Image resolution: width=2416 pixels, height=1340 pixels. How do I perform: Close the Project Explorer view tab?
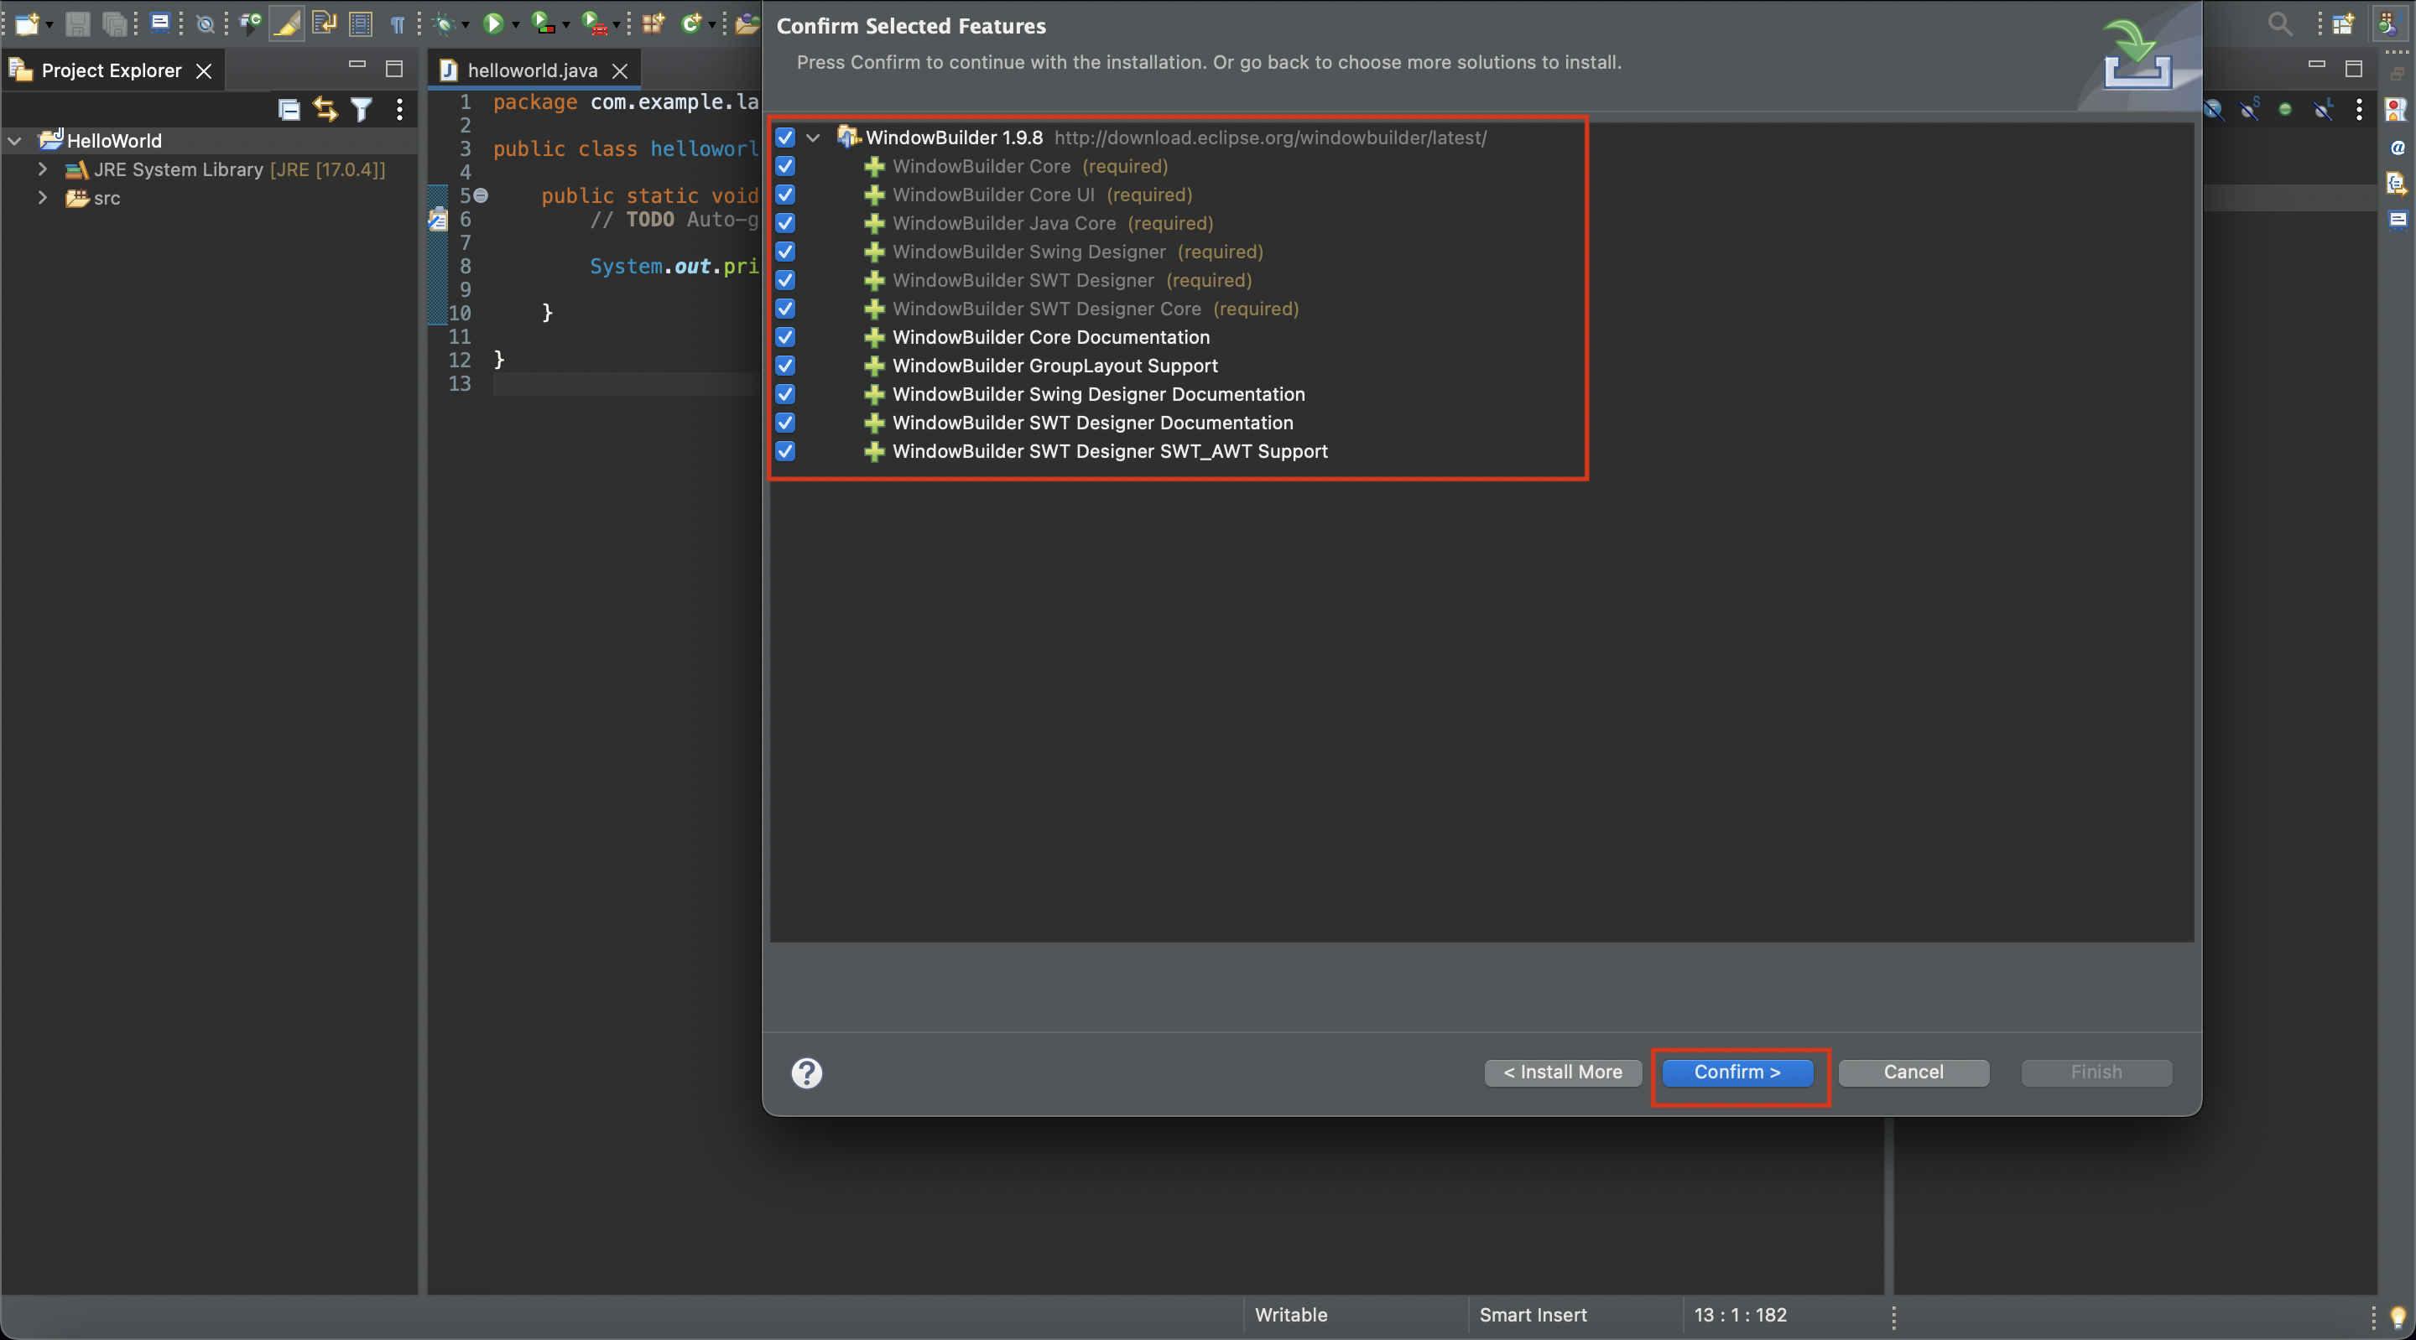[x=204, y=70]
